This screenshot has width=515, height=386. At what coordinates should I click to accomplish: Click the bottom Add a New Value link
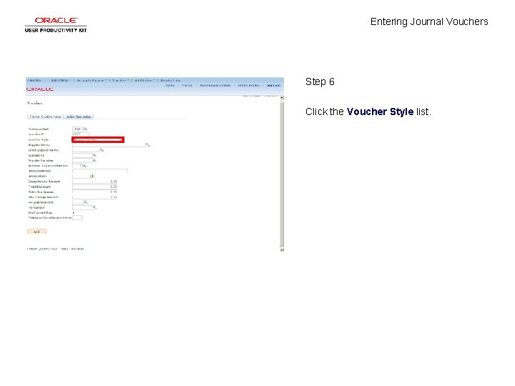click(72, 249)
